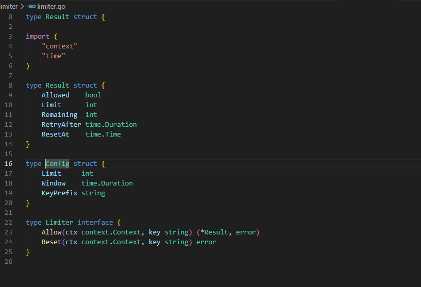
Task: Jump to sticky header 'type Result struct' at top
Action: (x=65, y=17)
